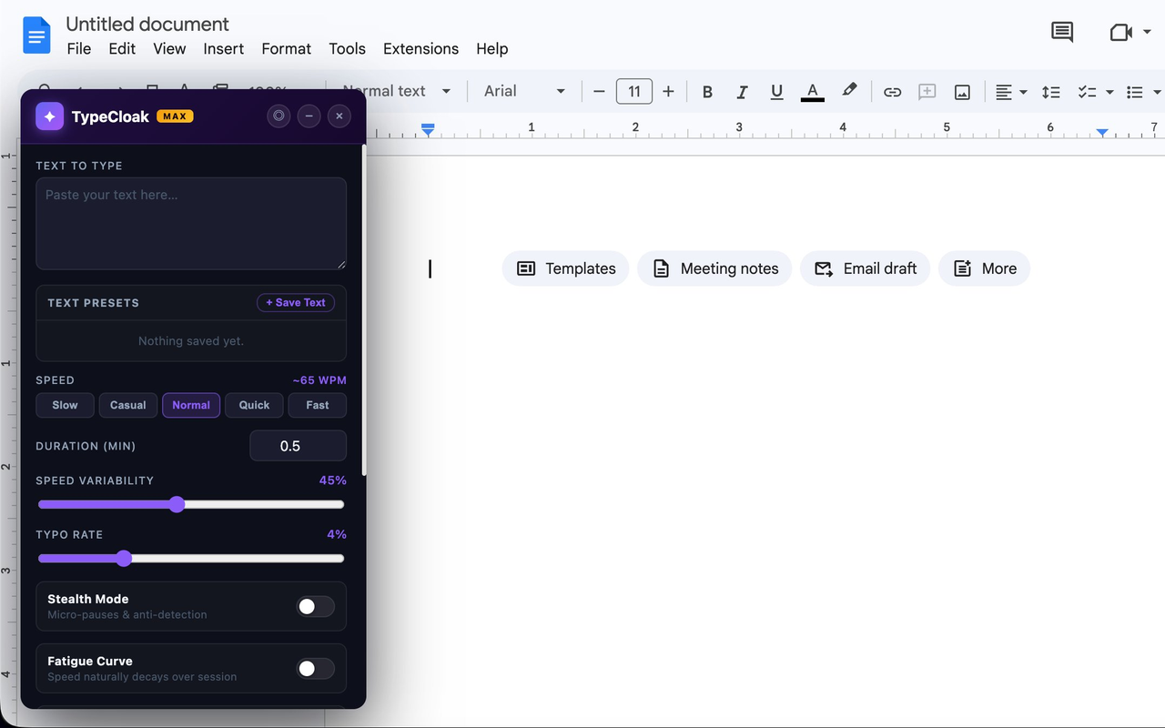Viewport: 1165px width, 728px height.
Task: Click the Speed Variability slider handle
Action: 177,504
